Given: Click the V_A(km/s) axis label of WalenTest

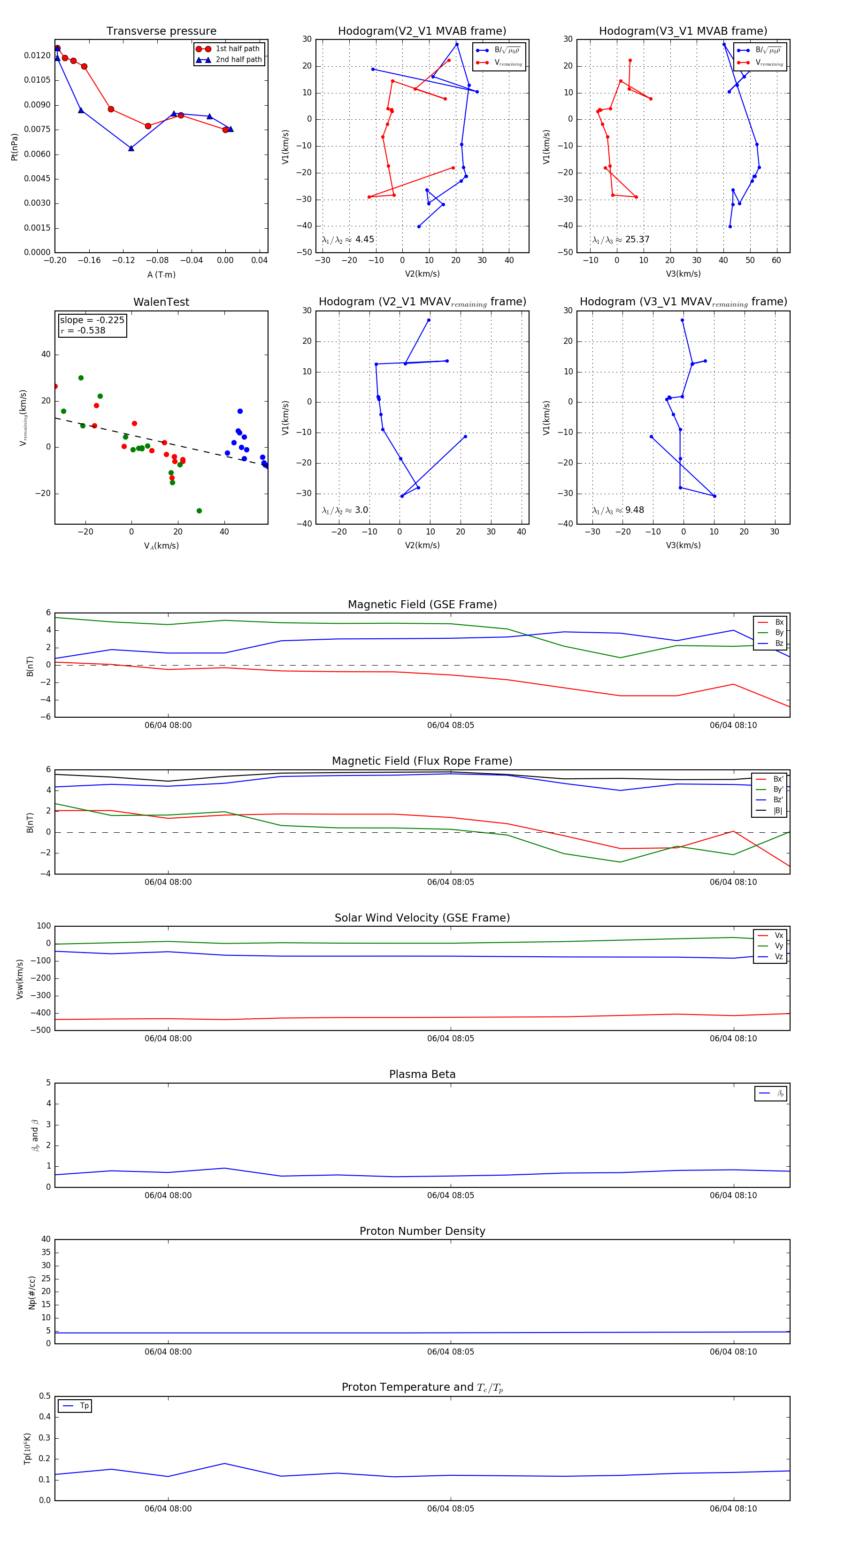Looking at the screenshot, I should tap(161, 546).
